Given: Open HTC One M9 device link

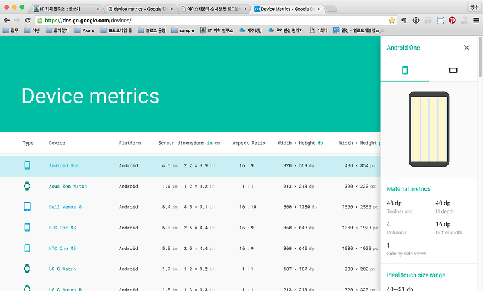Looking at the screenshot, I should coord(62,248).
